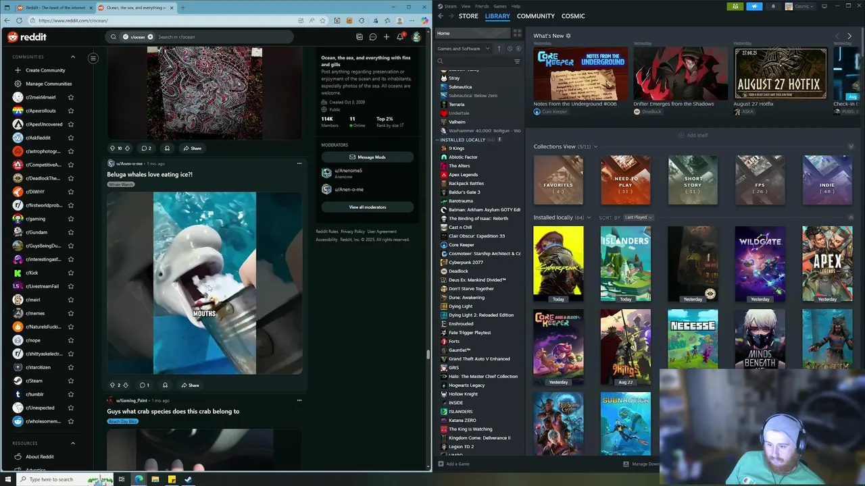Open the 'Guys what crab species' post title
Screen dimensions: 865x486
point(173,411)
